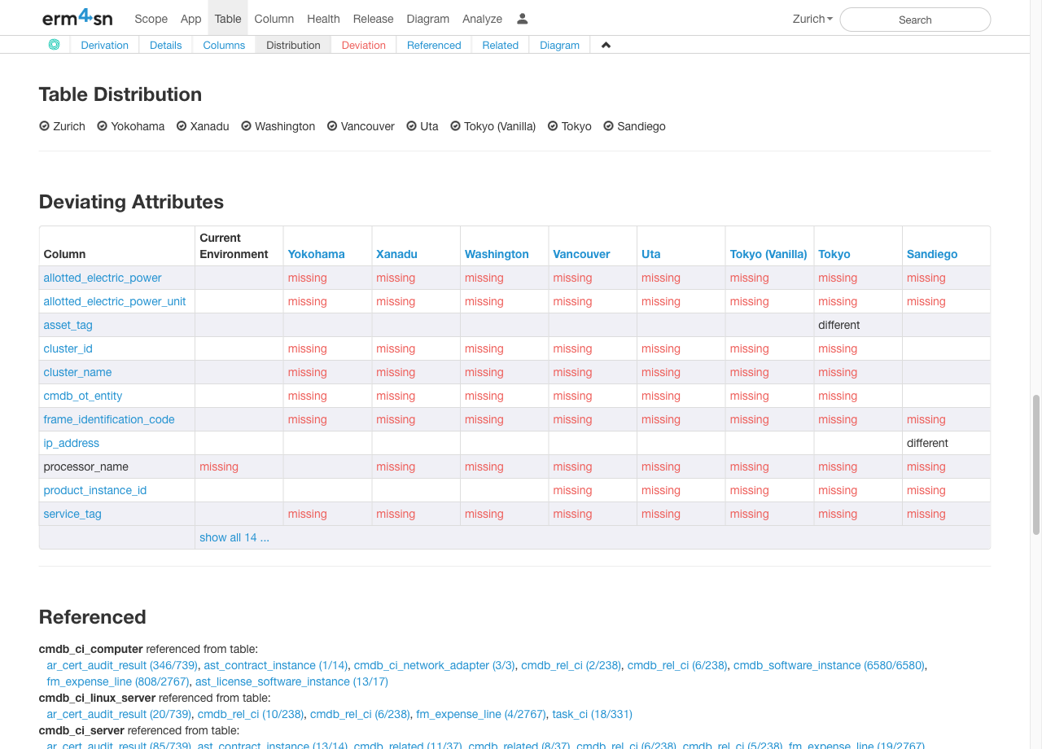Click into the Search field

(914, 20)
